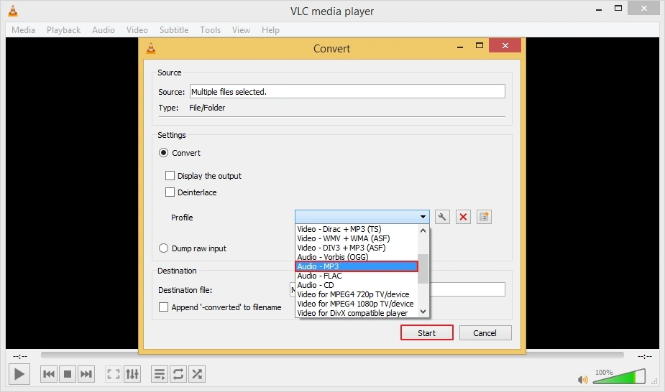Select Audio - MP3 profile option

coord(357,266)
